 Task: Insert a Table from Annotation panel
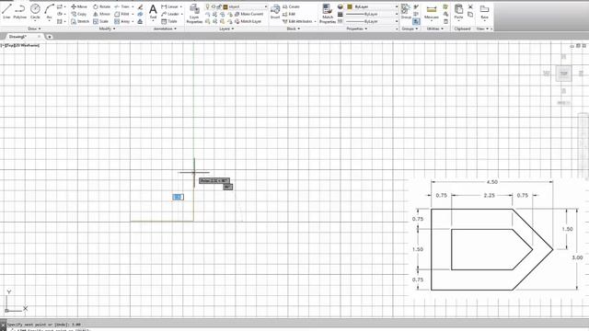[x=169, y=21]
